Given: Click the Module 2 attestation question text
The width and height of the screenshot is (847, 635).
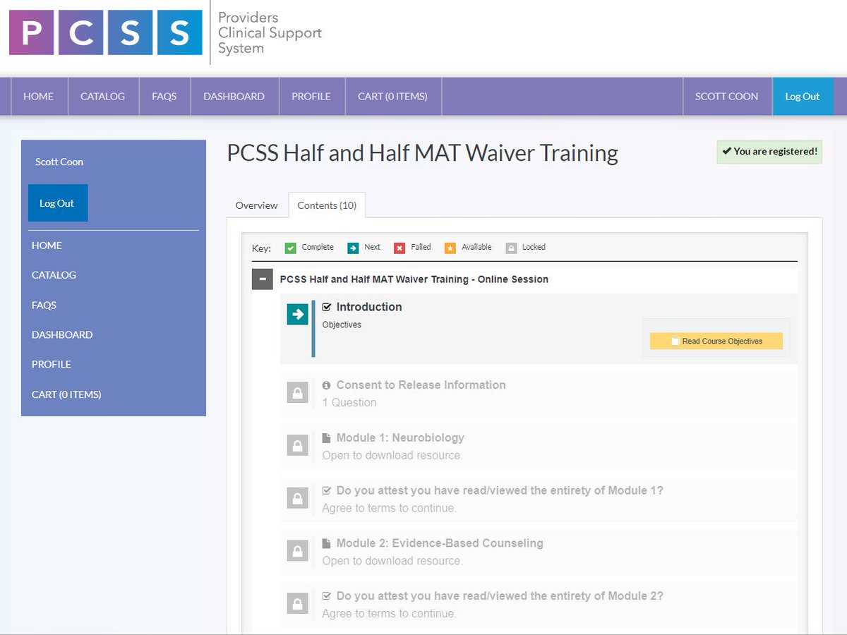Looking at the screenshot, I should pos(500,597).
